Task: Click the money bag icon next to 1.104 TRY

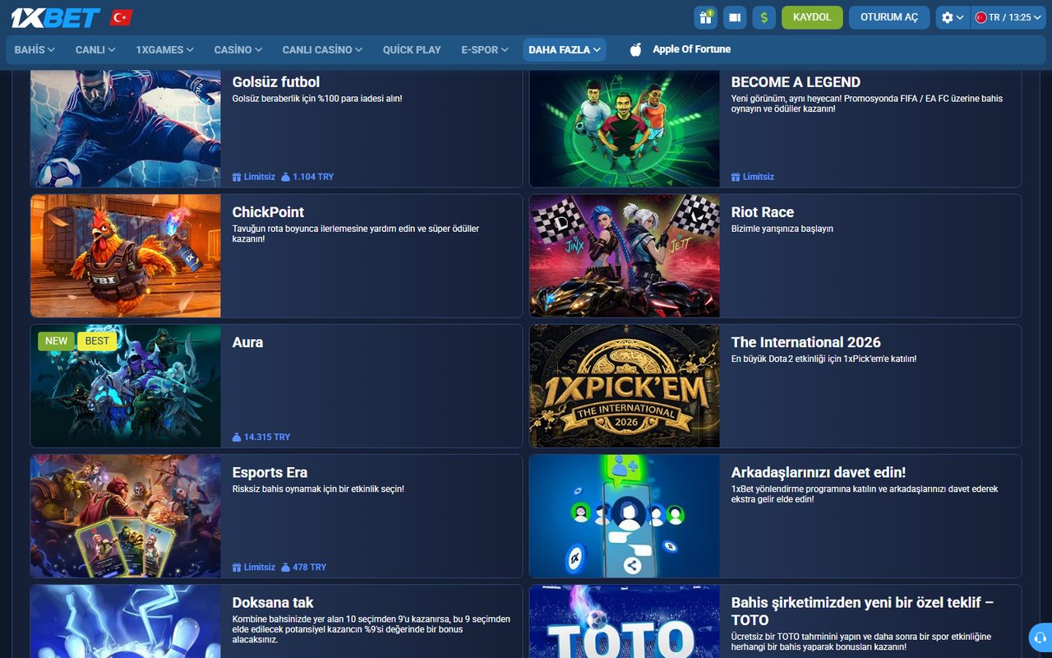Action: click(x=286, y=177)
